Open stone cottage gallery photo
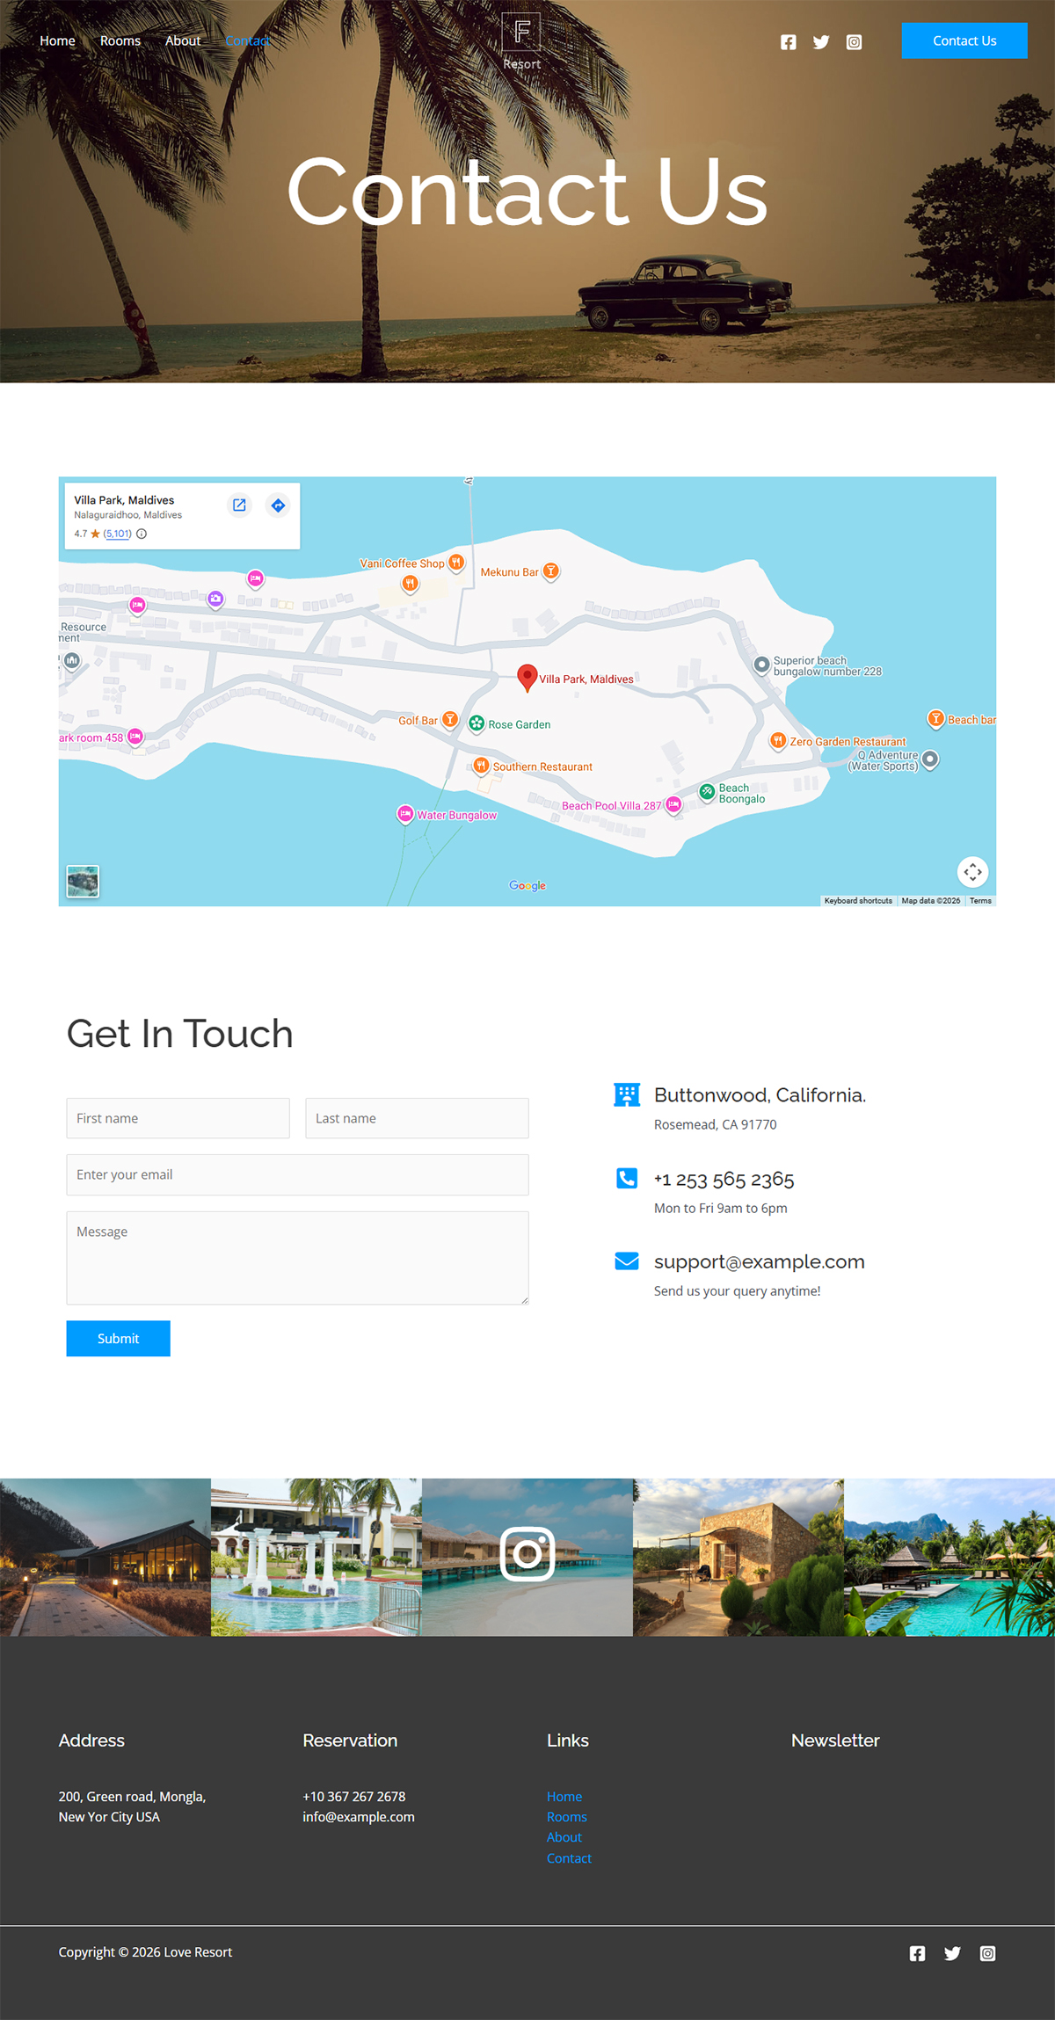Viewport: 1055px width, 2020px height. [x=738, y=1557]
